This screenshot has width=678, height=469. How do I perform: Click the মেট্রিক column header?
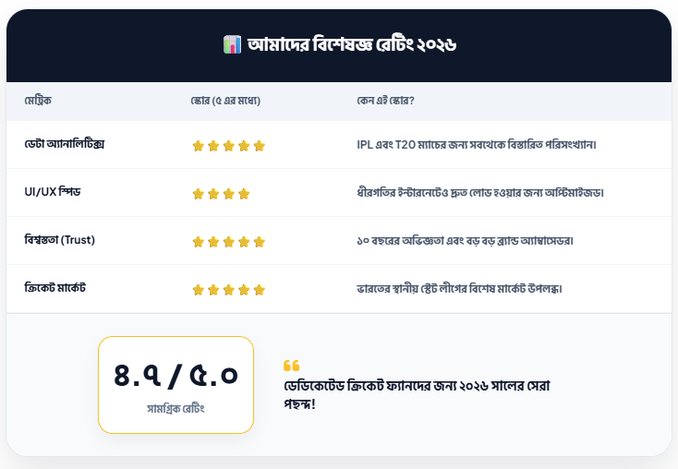(x=39, y=100)
